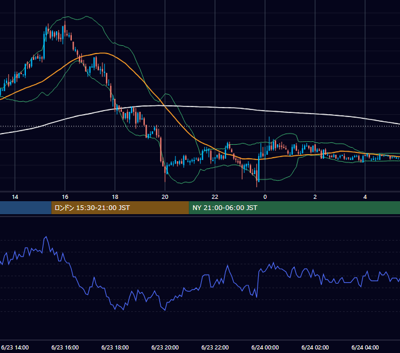Click the 16 hour label on upper axis

click(x=65, y=197)
